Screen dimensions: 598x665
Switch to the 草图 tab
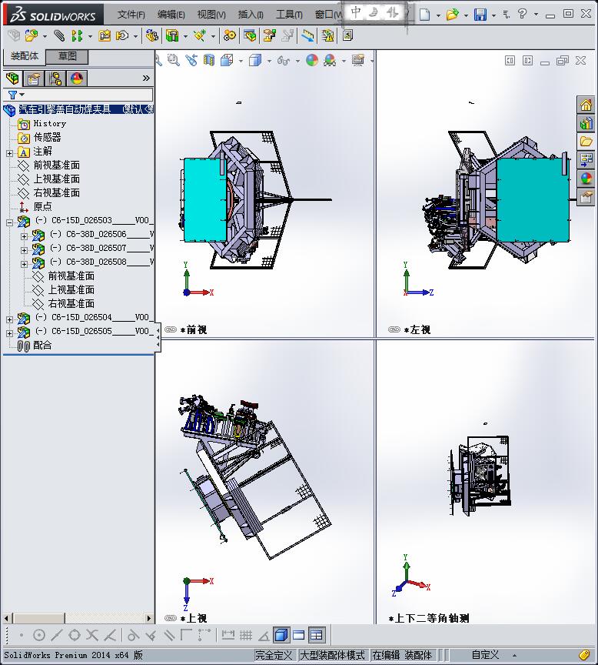tap(67, 56)
